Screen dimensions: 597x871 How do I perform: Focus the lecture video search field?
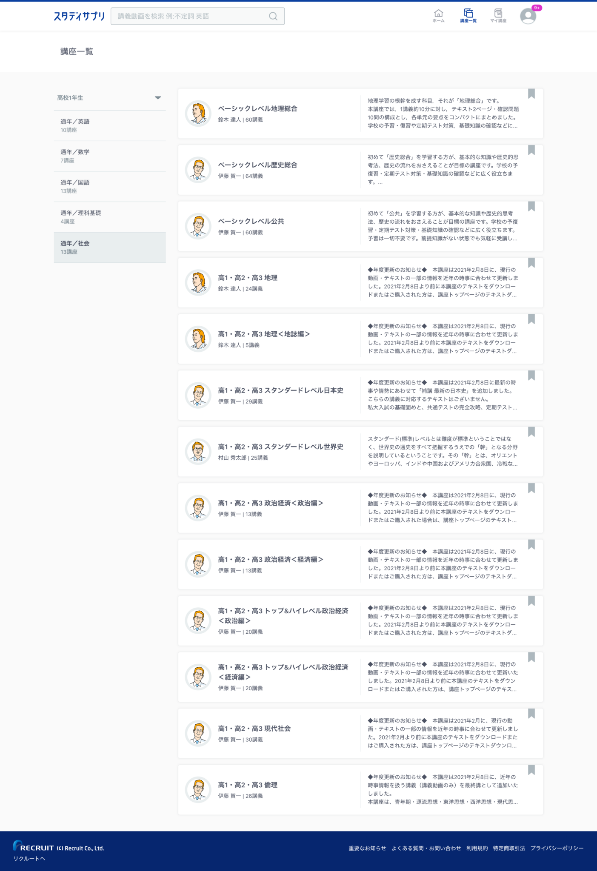click(x=197, y=16)
